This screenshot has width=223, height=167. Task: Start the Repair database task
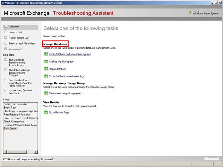57,69
